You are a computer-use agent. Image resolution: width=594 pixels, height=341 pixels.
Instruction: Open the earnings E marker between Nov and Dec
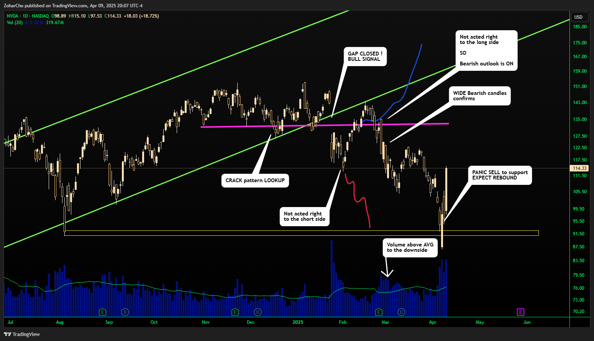235,312
